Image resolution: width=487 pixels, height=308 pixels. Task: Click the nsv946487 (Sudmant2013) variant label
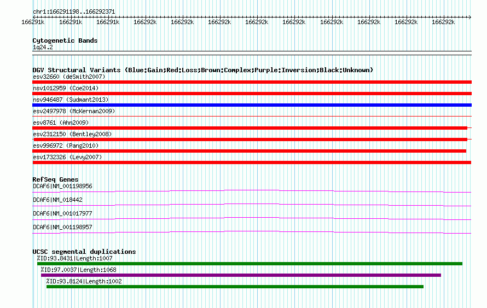pyautogui.click(x=71, y=100)
